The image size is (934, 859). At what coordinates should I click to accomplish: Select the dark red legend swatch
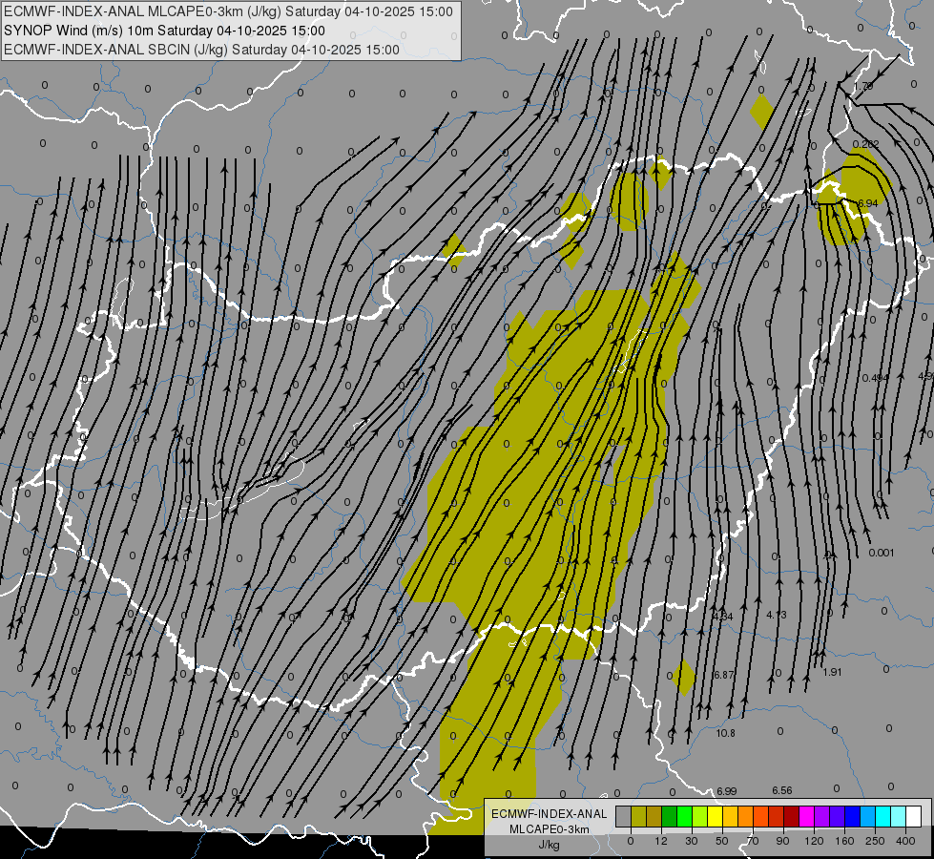click(791, 816)
